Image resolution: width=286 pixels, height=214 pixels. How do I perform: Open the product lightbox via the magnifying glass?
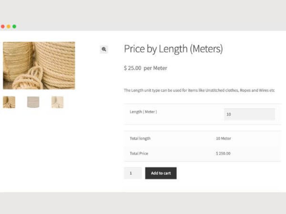point(103,49)
